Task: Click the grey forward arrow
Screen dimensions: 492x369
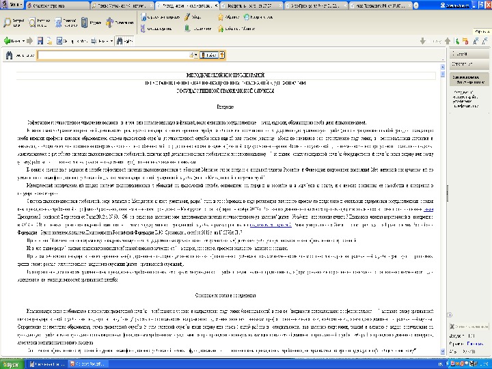Action: pos(30,40)
